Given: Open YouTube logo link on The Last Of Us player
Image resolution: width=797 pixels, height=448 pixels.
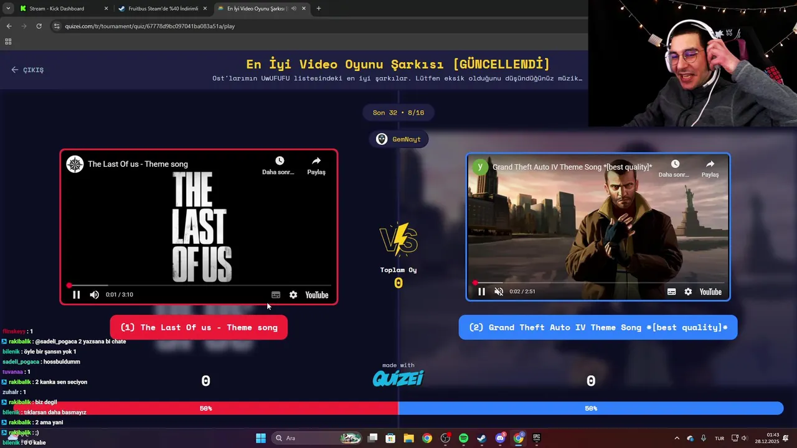Looking at the screenshot, I should click(x=317, y=295).
